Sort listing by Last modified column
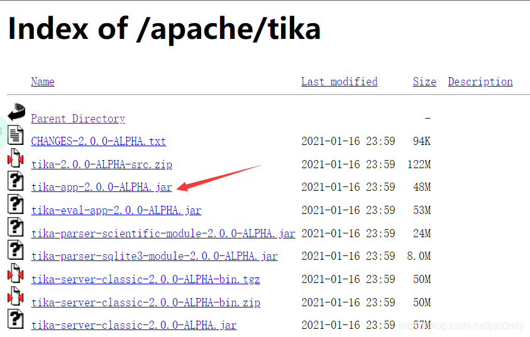This screenshot has height=337, width=530. point(340,82)
